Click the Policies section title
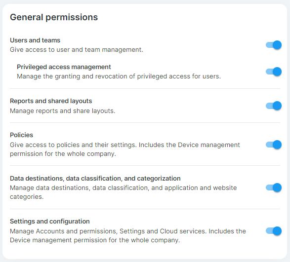 (x=21, y=135)
